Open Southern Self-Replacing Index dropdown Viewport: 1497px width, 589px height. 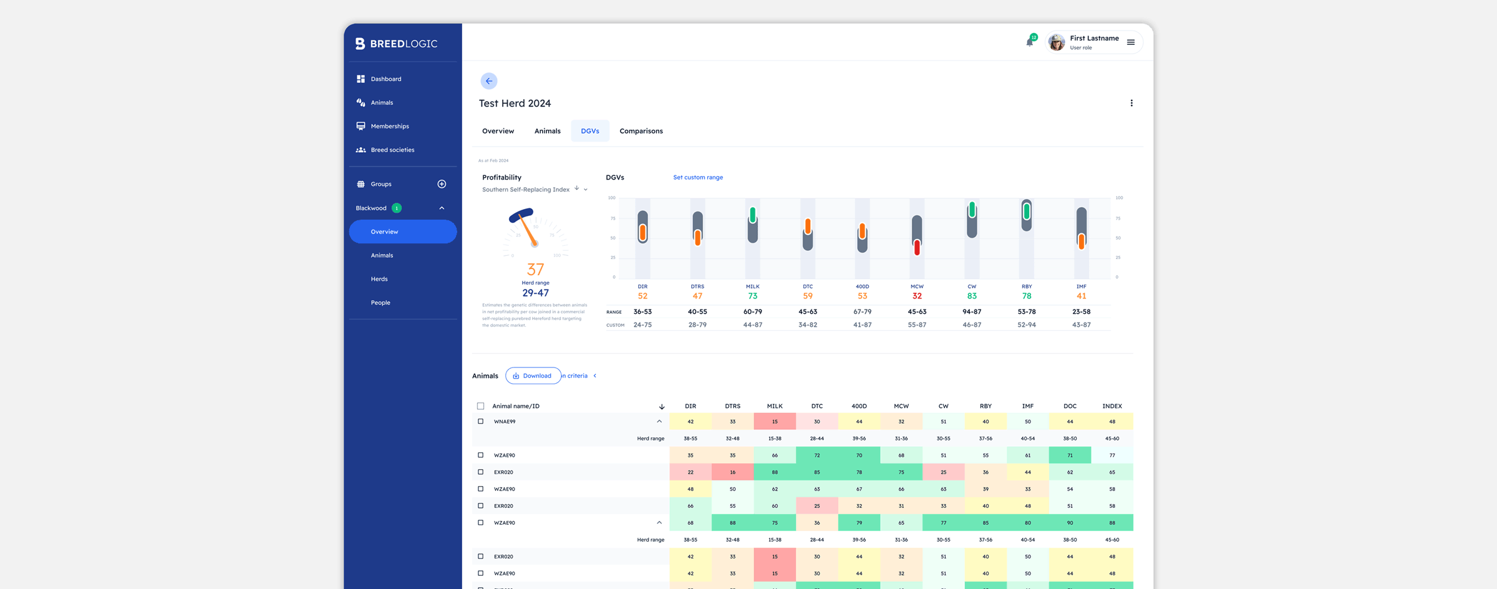coord(585,190)
